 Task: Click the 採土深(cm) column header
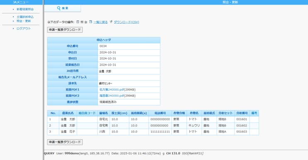click(120, 113)
